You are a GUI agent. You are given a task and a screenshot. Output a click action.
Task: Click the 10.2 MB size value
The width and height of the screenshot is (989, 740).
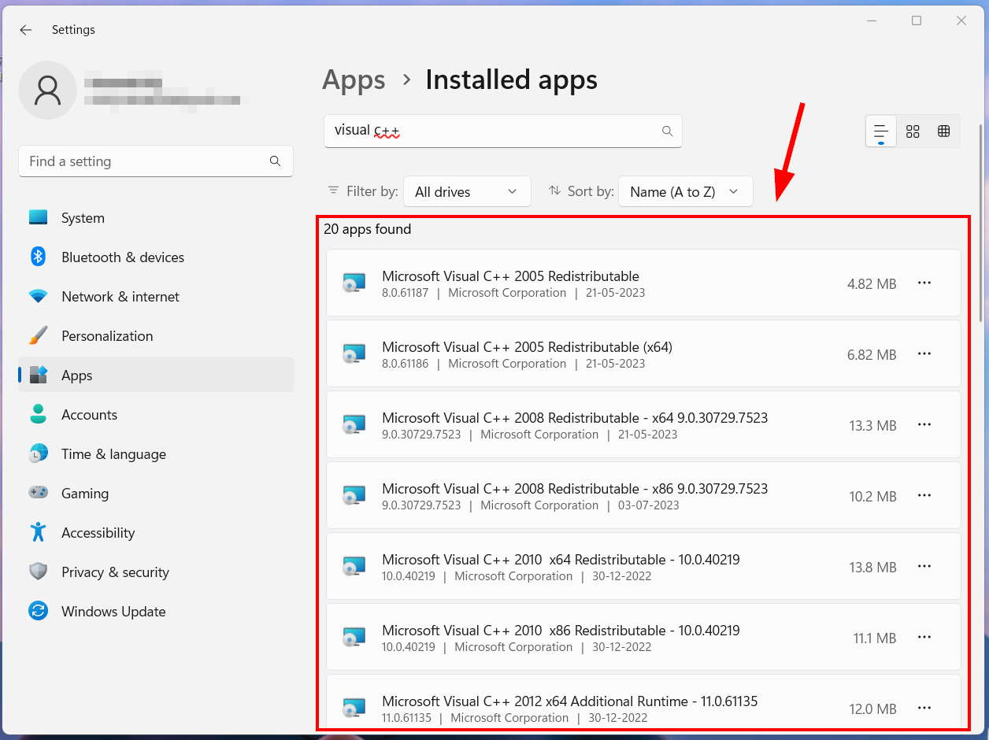(x=872, y=497)
